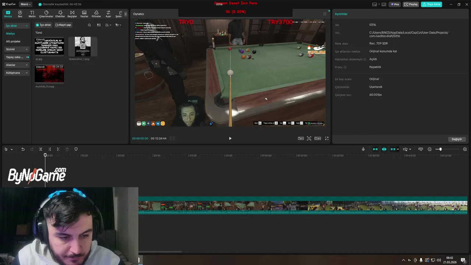
Task: Expand the Kütüphane section
Action: coord(17,73)
